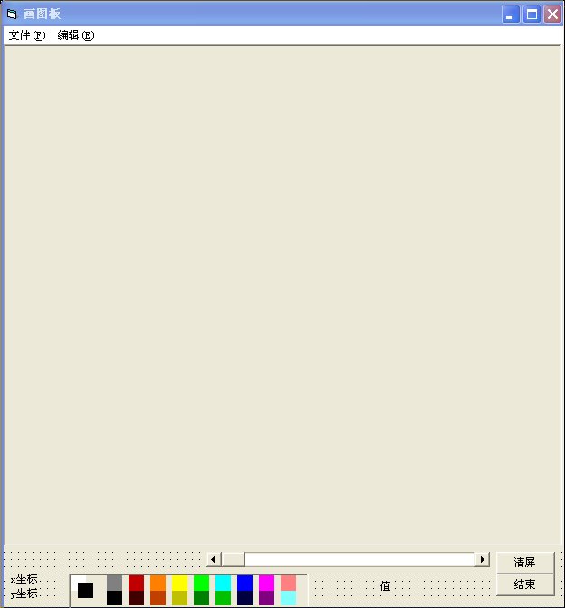Image resolution: width=565 pixels, height=608 pixels.
Task: Click the horizontal scrollbar thumb
Action: (233, 559)
